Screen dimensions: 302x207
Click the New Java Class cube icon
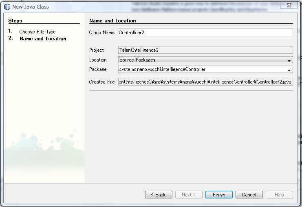[x=7, y=7]
